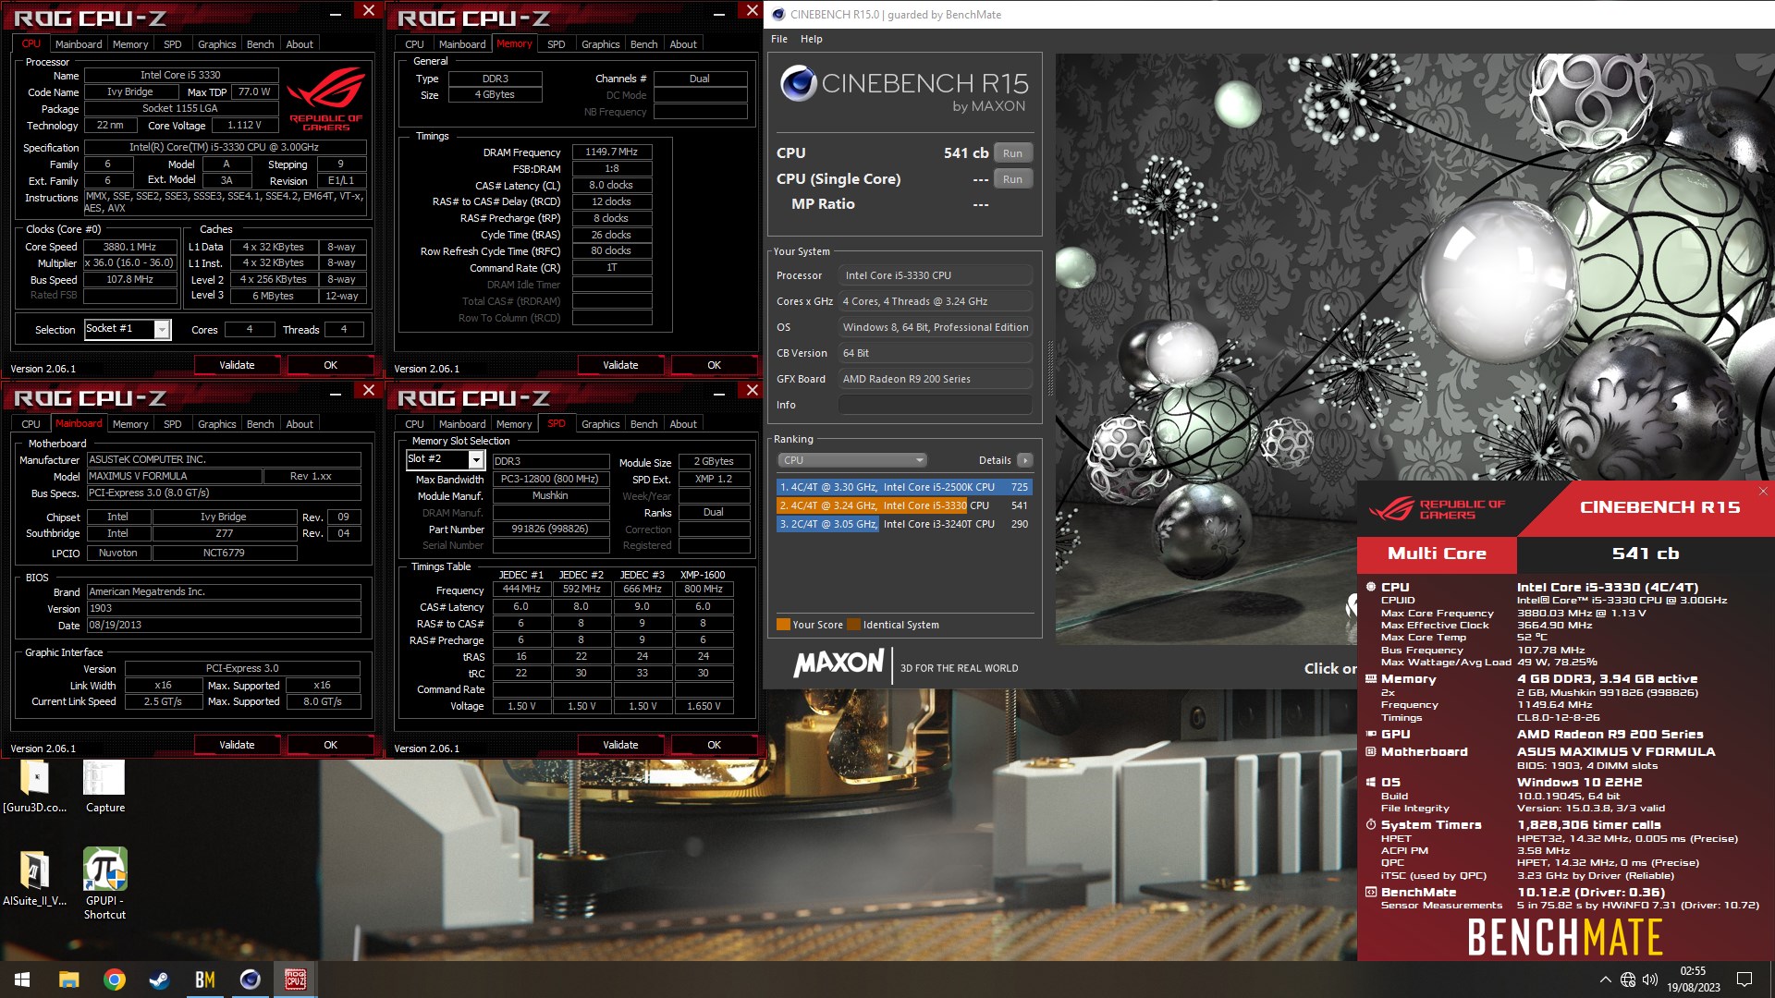Open the Cinebench Help menu

click(811, 39)
